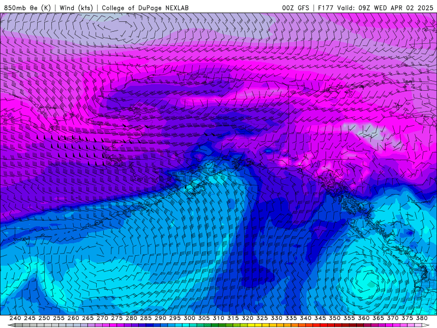Select the 365 value on color scale
The image size is (437, 328).
[x=378, y=318]
